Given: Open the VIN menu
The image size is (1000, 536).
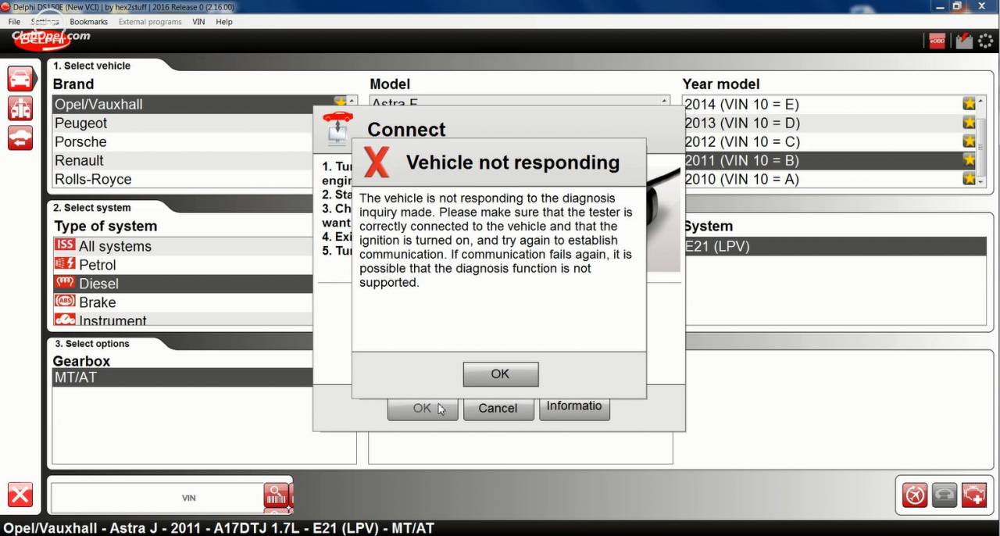Looking at the screenshot, I should point(198,22).
